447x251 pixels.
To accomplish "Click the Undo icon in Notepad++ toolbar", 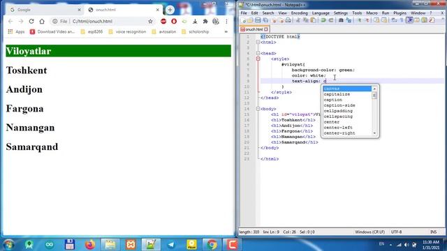I will 323,20.
